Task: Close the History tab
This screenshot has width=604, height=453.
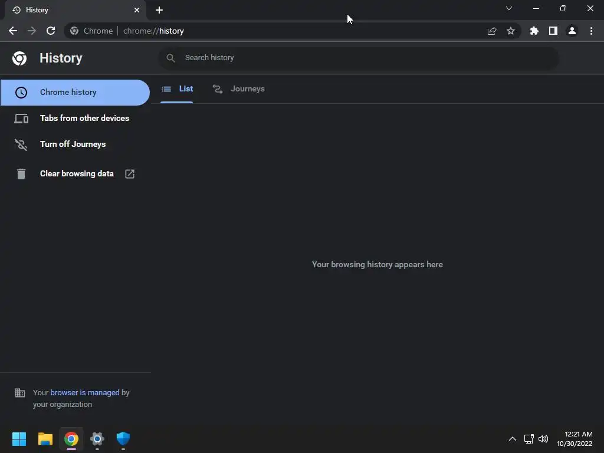Action: pyautogui.click(x=137, y=10)
